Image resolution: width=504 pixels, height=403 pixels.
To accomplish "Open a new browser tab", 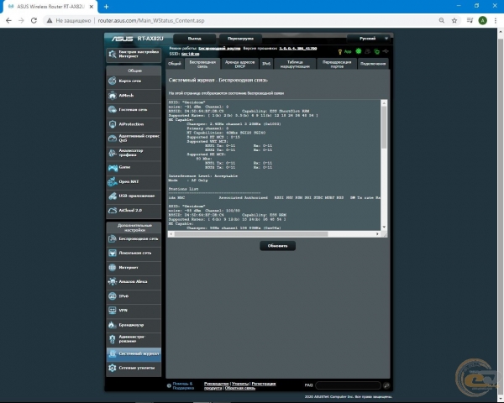I will tap(107, 7).
